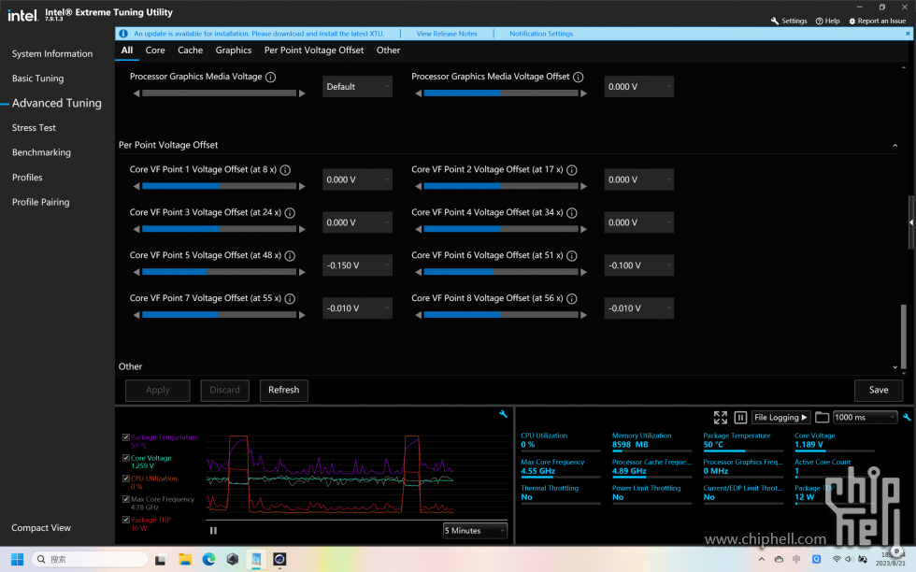This screenshot has height=572, width=916.
Task: Toggle the Package TDP graph checkbox
Action: (125, 520)
